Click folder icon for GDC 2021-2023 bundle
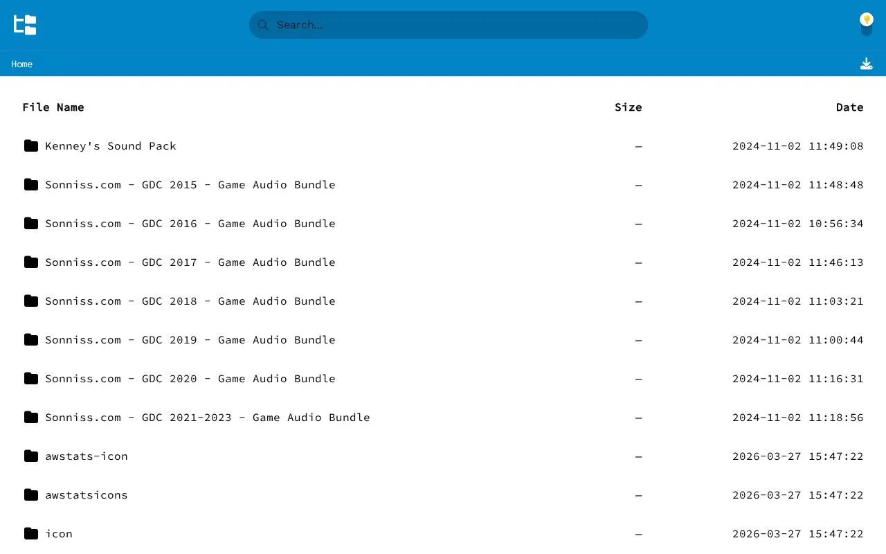This screenshot has height=554, width=886. click(31, 417)
